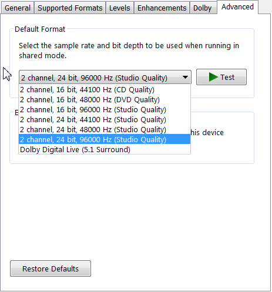Click the Default Format group label
The height and width of the screenshot is (292, 272).
tap(40, 29)
